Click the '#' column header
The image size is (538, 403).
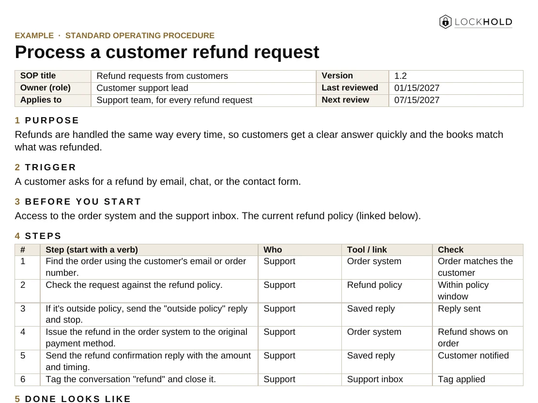28,250
